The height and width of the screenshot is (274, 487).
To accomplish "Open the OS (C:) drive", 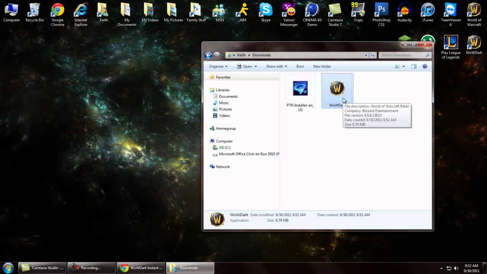I will [x=224, y=148].
